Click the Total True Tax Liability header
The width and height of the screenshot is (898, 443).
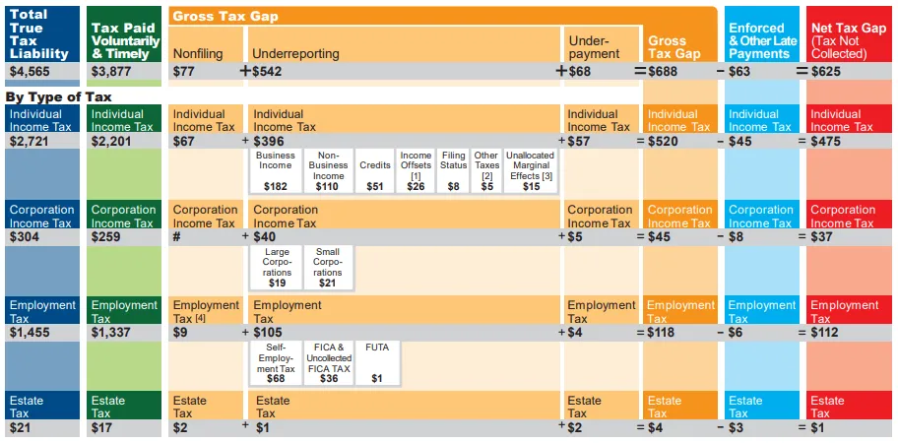[40, 34]
